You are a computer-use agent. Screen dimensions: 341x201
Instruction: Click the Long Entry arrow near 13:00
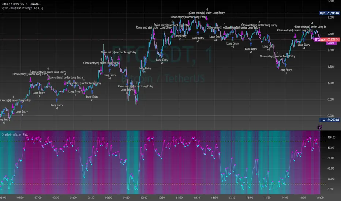(x=251, y=44)
